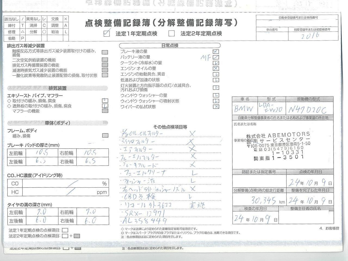Mark the 灯火装置と方向指示器 check box
348x261 pixels.
[216, 88]
